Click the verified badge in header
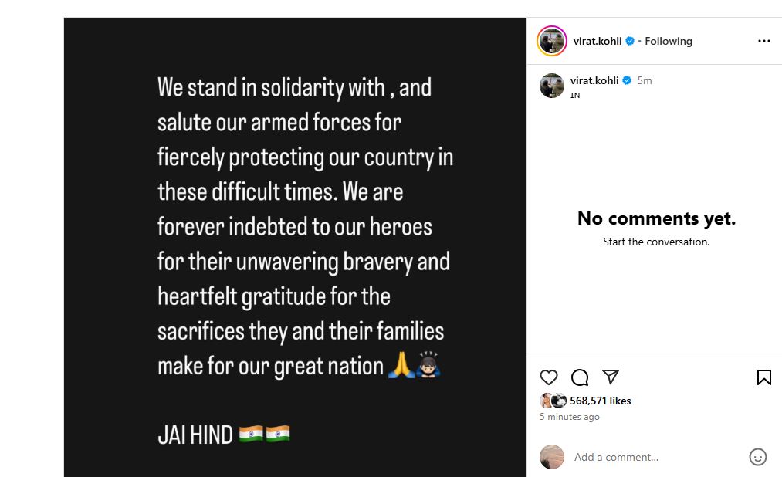This screenshot has width=782, height=477. [x=630, y=41]
